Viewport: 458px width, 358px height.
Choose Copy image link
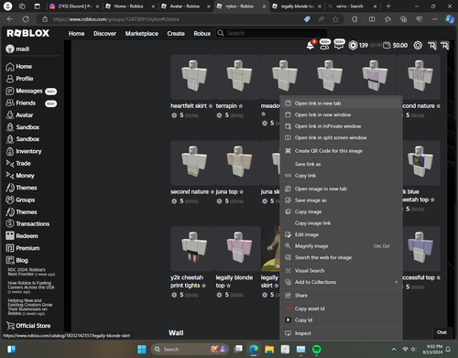pyautogui.click(x=341, y=223)
